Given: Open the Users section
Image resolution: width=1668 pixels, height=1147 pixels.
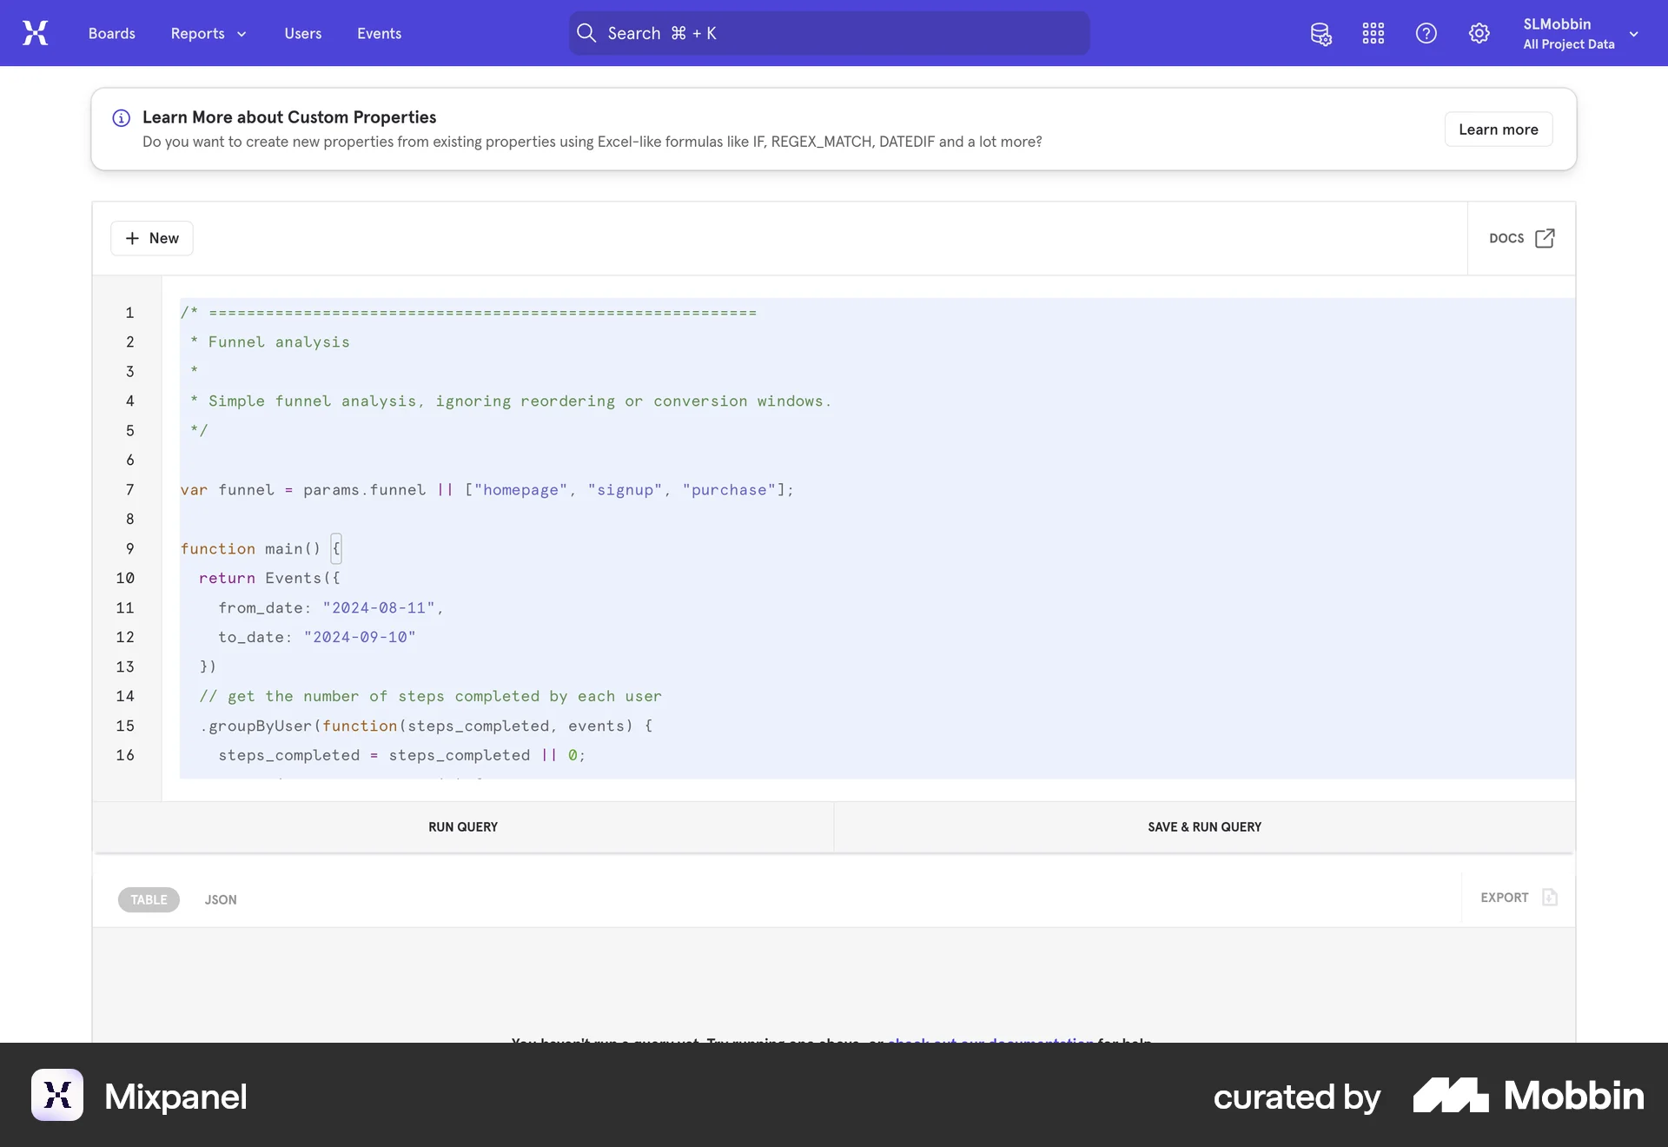Looking at the screenshot, I should click(302, 33).
